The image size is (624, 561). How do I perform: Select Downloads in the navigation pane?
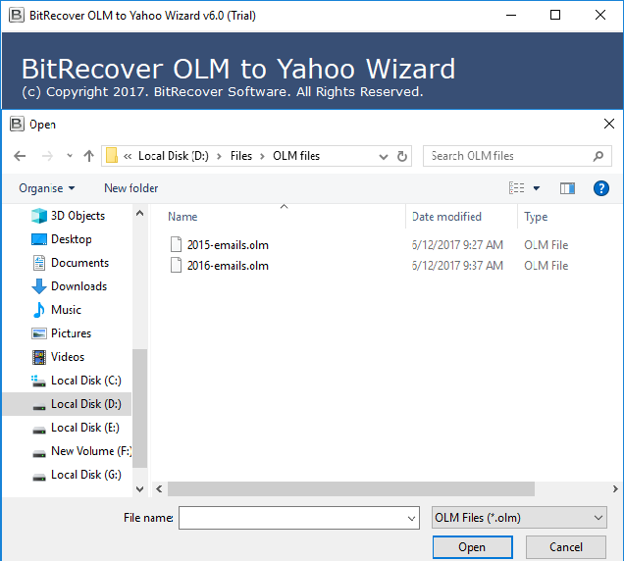point(78,286)
